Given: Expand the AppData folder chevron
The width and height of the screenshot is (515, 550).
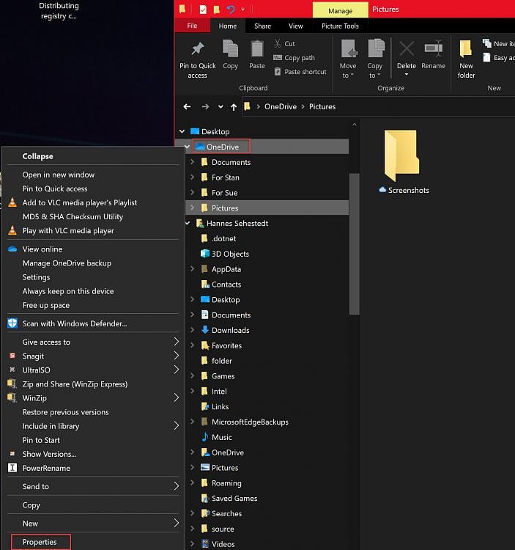Looking at the screenshot, I should tap(192, 268).
